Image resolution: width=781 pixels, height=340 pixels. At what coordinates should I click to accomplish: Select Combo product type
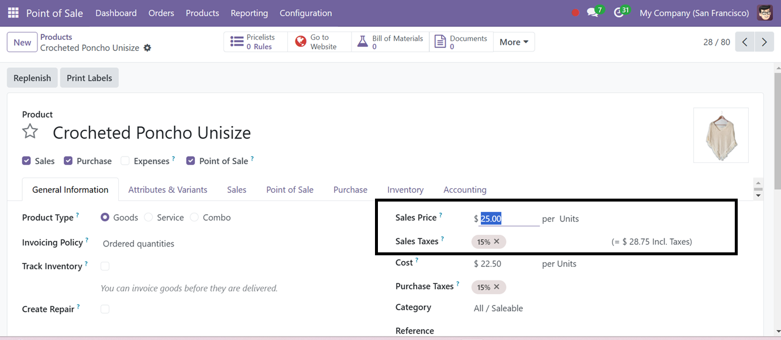point(194,217)
